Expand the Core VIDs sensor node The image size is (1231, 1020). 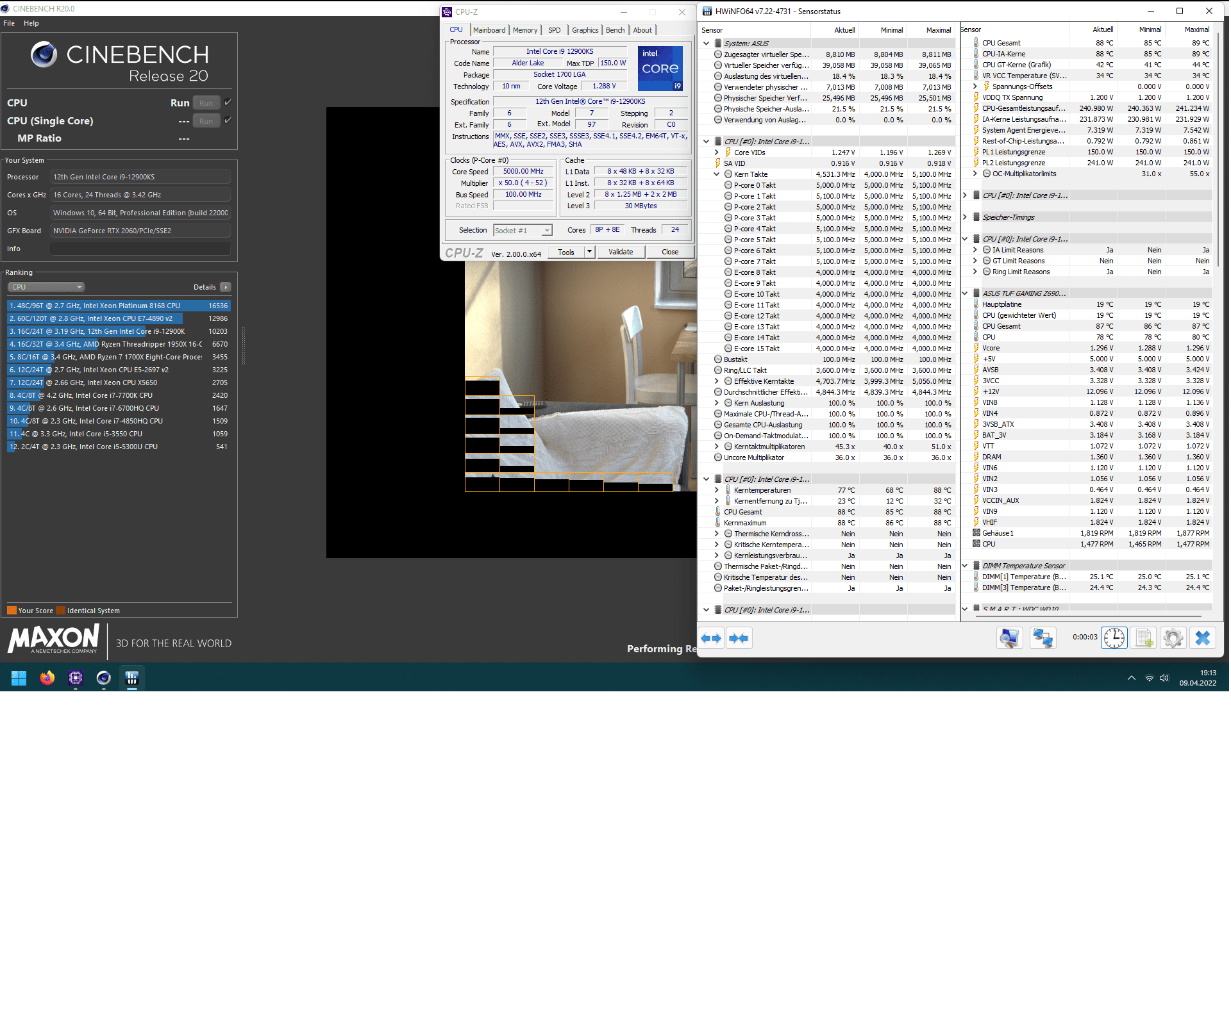pos(716,152)
